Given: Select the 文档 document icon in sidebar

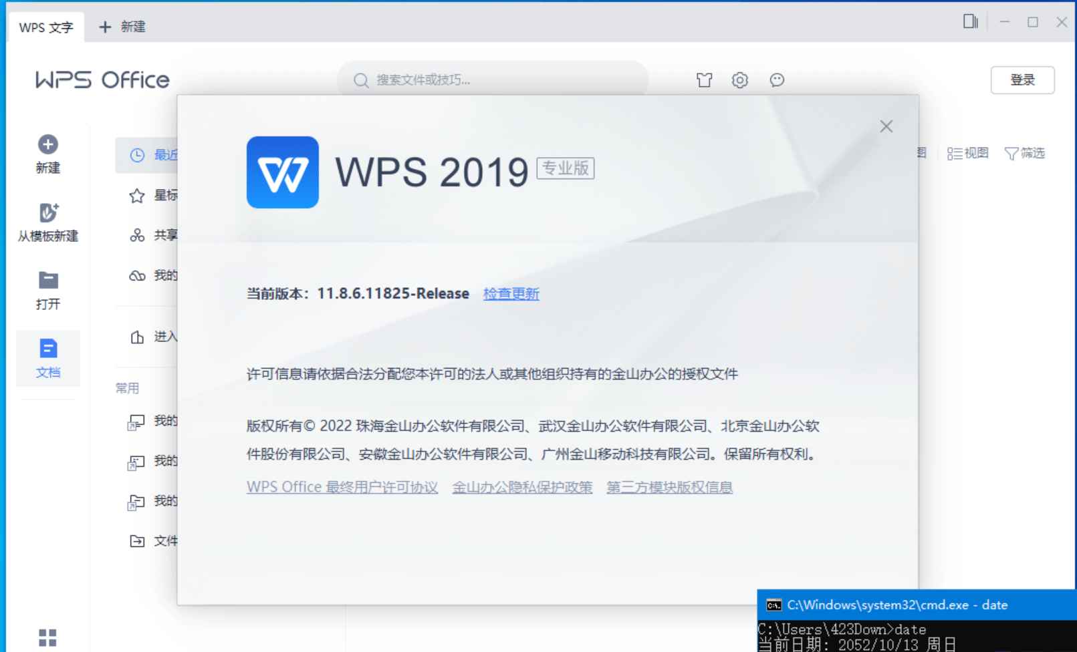Looking at the screenshot, I should tap(47, 347).
